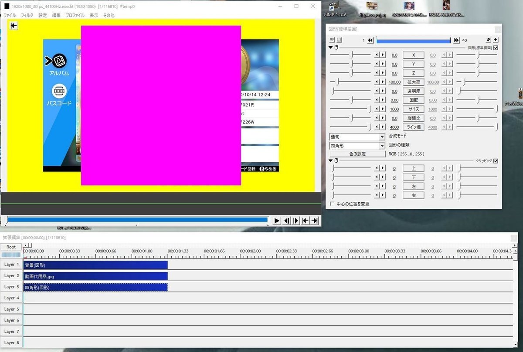Click the X parameter movement button

(414, 55)
